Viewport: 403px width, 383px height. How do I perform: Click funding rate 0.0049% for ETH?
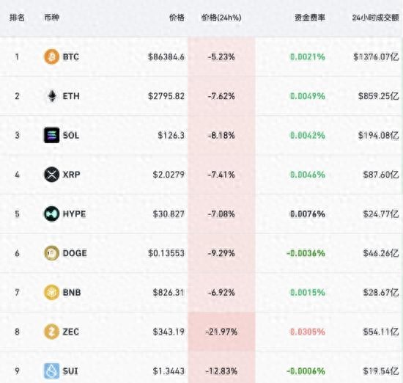308,96
